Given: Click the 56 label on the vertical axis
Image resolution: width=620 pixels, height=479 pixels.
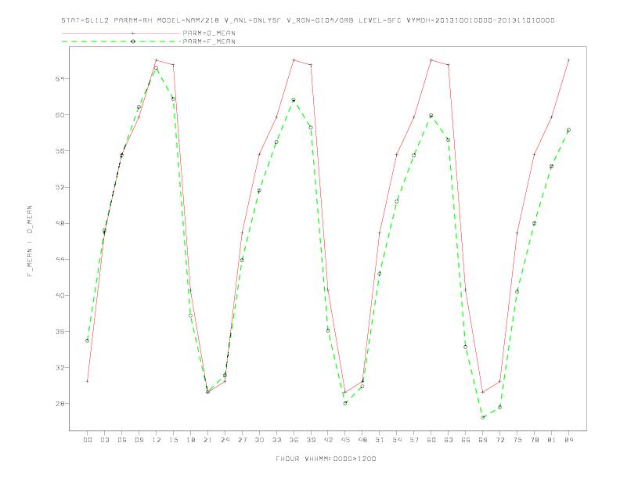Looking at the screenshot, I should pos(59,151).
